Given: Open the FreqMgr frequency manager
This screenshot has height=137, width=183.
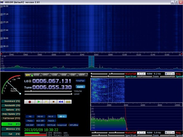Looking at the screenshot, I should coord(80,81).
